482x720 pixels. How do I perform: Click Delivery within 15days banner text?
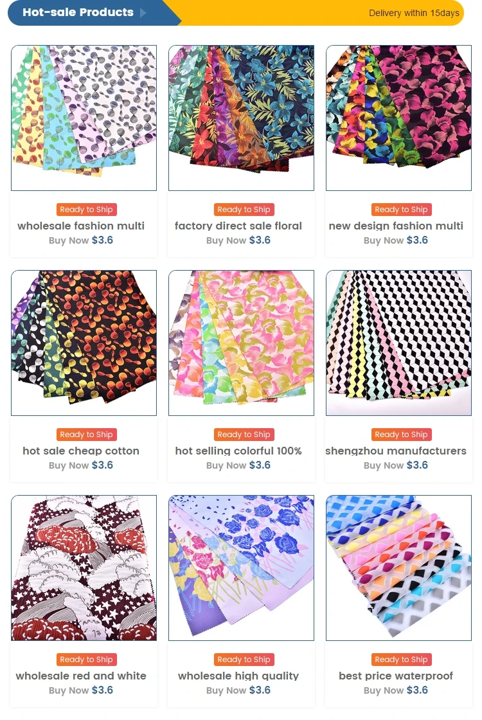point(414,13)
